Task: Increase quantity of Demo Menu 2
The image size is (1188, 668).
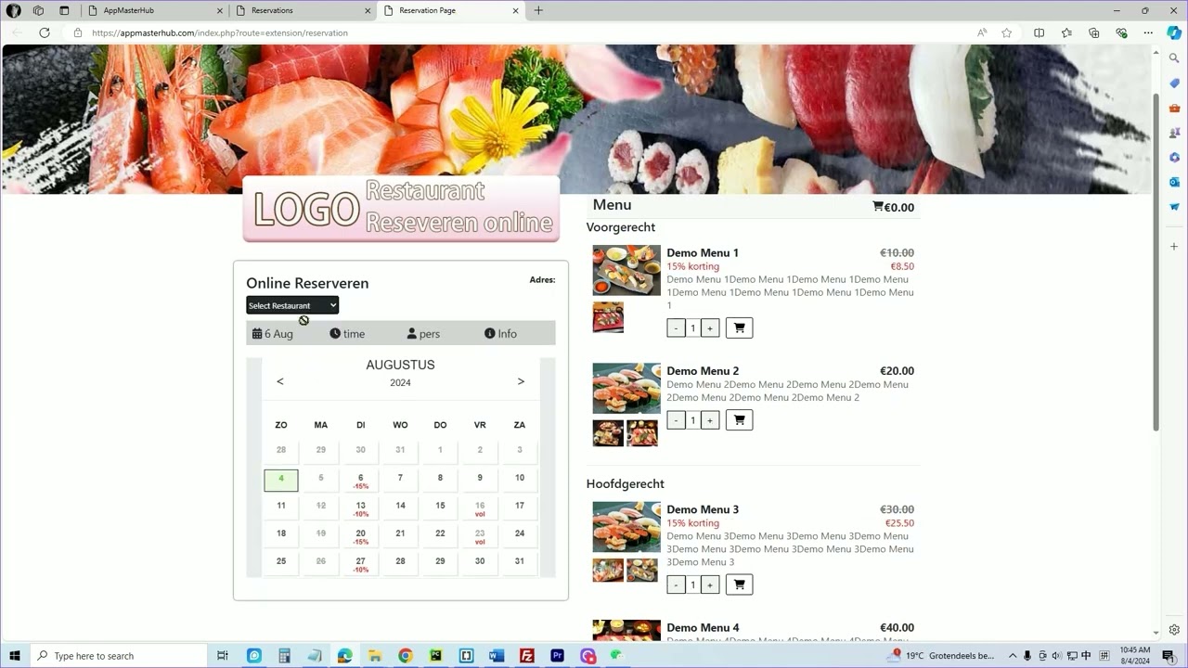Action: (709, 419)
